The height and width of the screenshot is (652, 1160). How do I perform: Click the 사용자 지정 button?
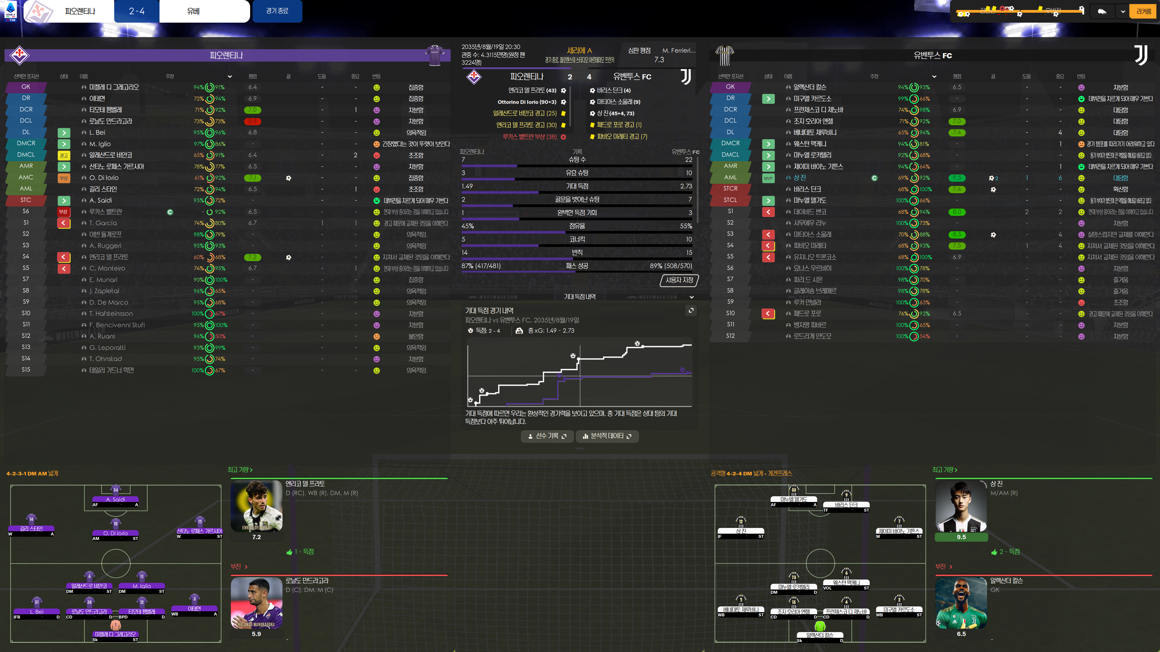click(679, 280)
